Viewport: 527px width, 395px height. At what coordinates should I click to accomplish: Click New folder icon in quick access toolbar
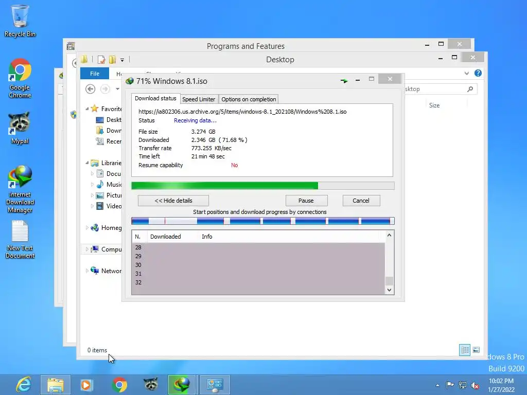tap(112, 60)
